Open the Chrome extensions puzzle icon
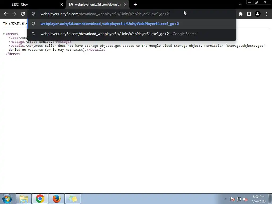 coord(241,14)
